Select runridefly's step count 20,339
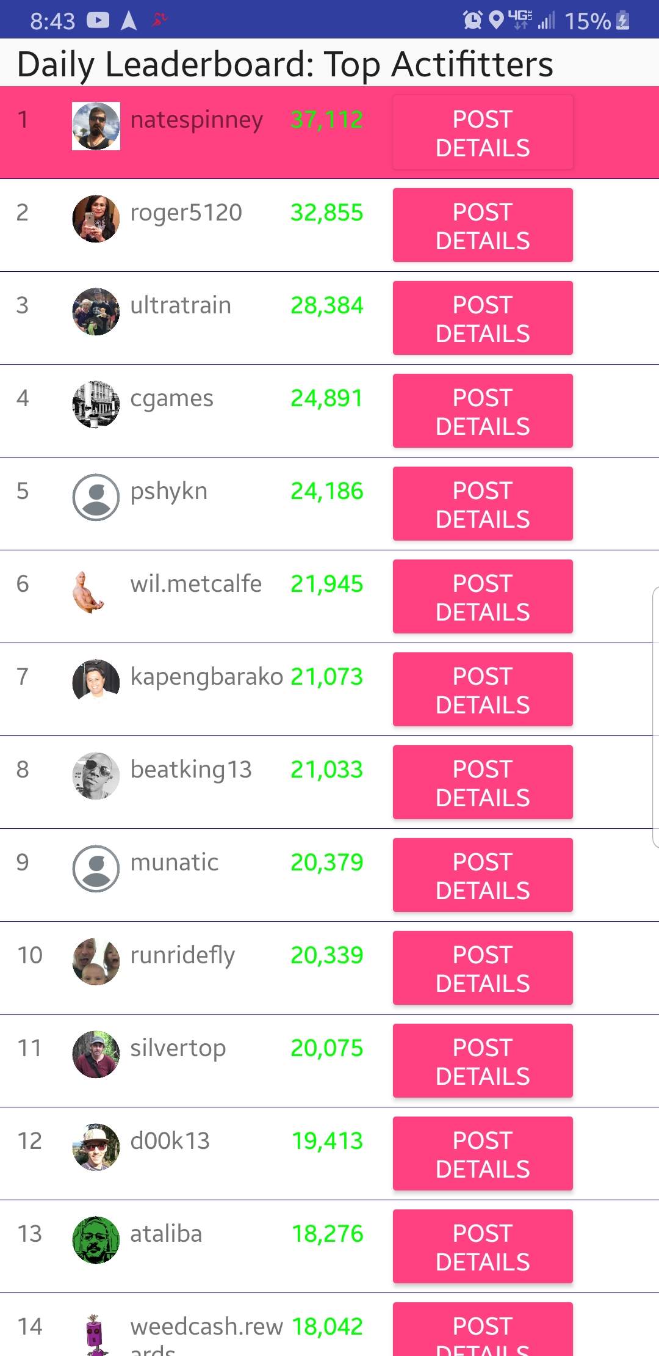This screenshot has height=1356, width=659. [x=326, y=955]
